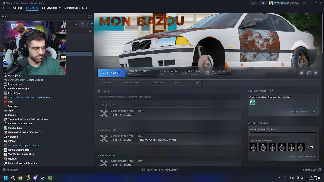Open the notifications bell

click(x=263, y=3)
